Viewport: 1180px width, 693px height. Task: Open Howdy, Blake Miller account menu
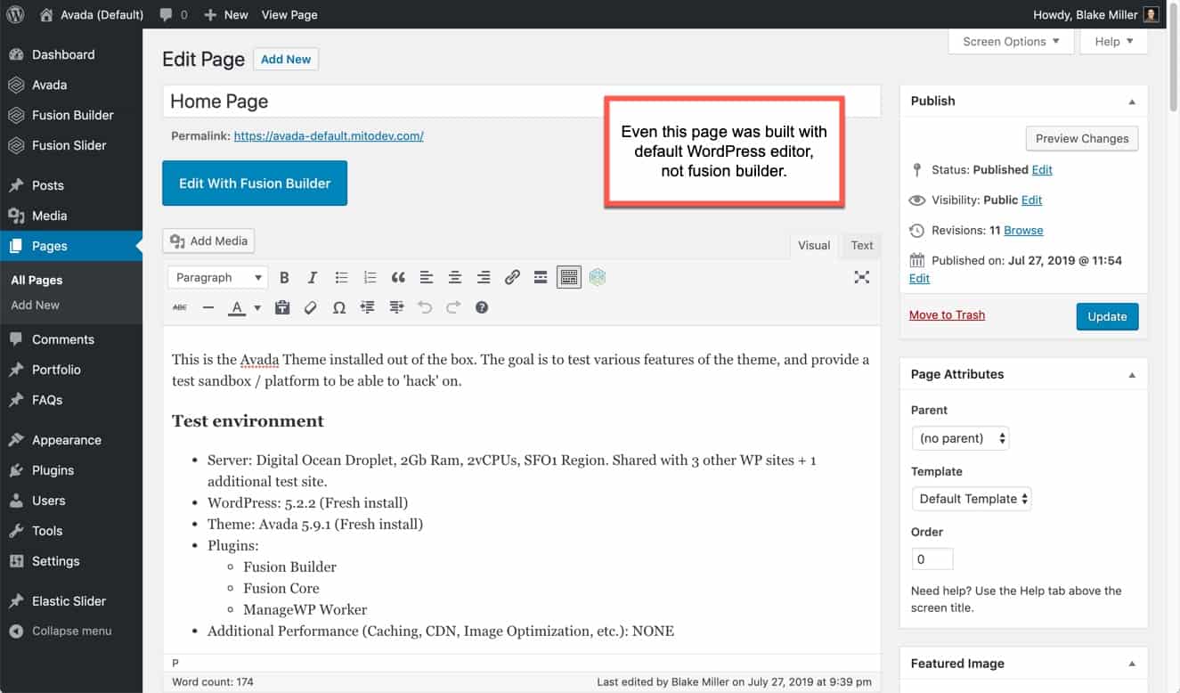coord(1095,14)
